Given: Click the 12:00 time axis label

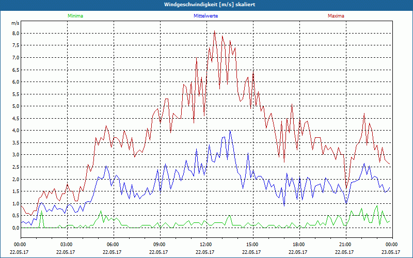Looking at the screenshot, I should (x=206, y=245).
